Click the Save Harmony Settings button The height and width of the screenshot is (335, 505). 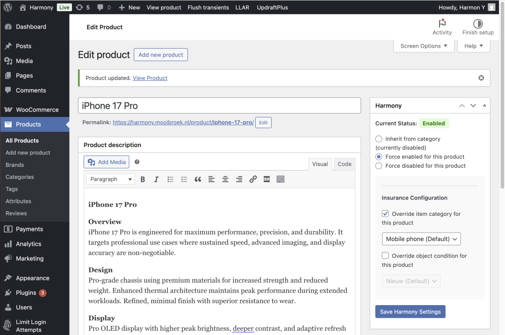[410, 312]
